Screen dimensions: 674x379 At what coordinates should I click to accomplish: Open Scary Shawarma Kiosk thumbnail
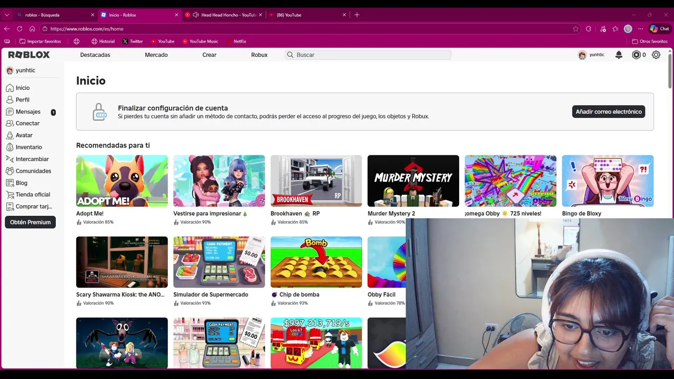click(x=122, y=262)
